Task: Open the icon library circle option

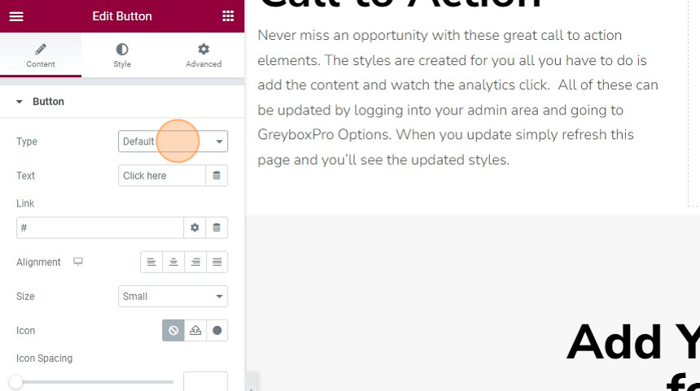Action: (x=217, y=330)
